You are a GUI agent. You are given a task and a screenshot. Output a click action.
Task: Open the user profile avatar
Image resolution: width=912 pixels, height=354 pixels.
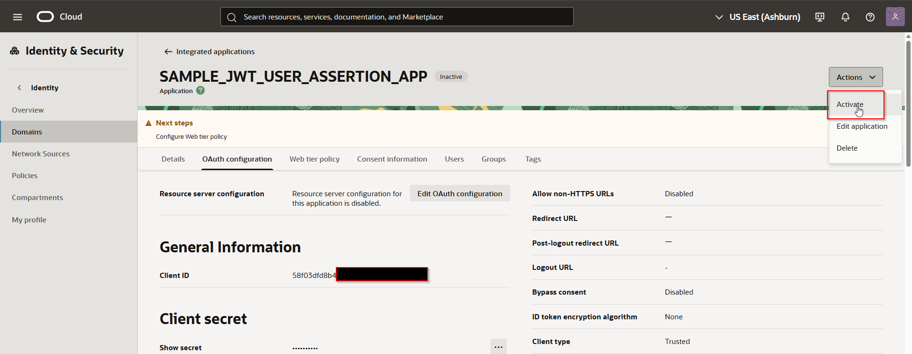click(x=895, y=17)
